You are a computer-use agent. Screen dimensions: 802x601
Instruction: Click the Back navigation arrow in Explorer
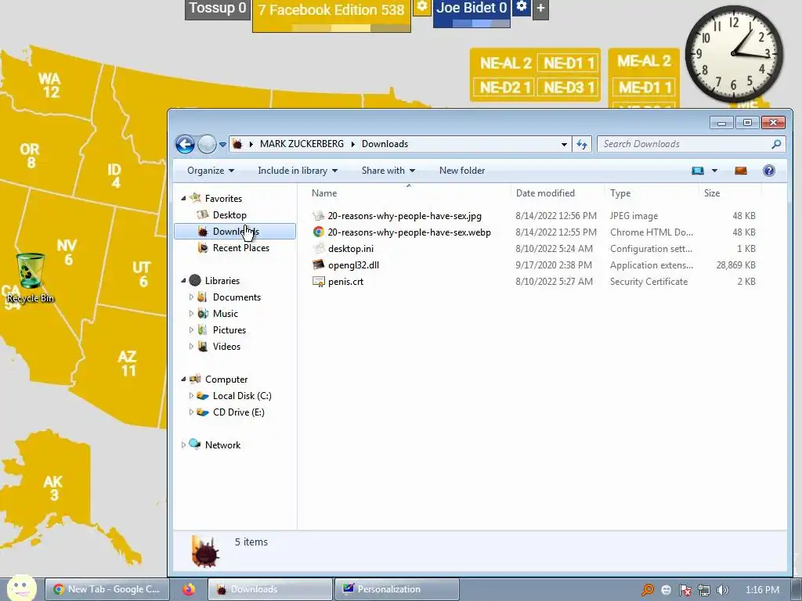coord(185,144)
